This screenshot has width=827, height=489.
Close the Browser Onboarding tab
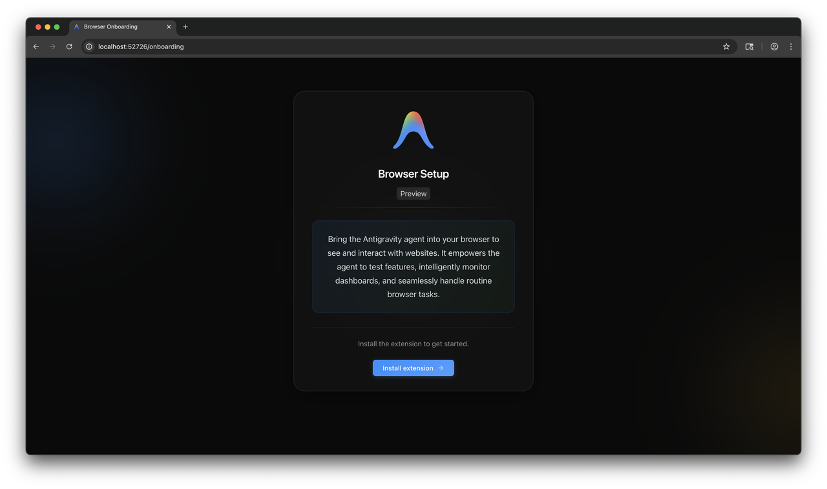pyautogui.click(x=169, y=26)
